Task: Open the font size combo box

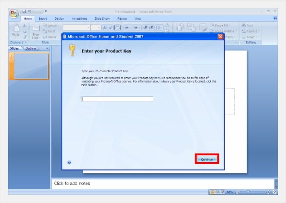Action: (95, 28)
